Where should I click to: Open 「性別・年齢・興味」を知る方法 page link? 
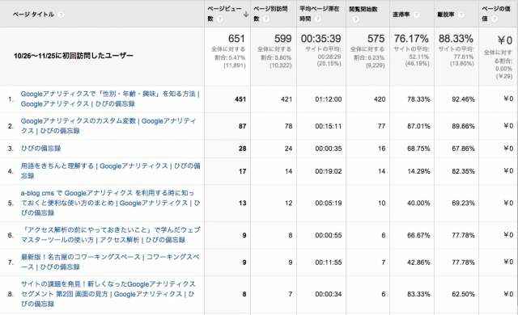pos(110,99)
